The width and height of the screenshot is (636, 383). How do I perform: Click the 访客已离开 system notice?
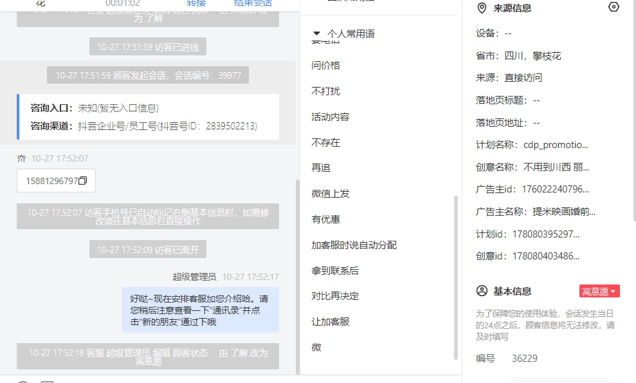coord(148,249)
